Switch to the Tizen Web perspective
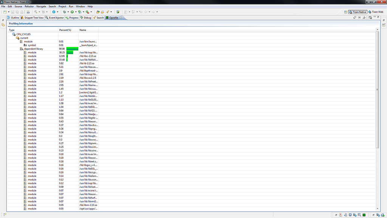Screen dimensions: 387x218 376,12
